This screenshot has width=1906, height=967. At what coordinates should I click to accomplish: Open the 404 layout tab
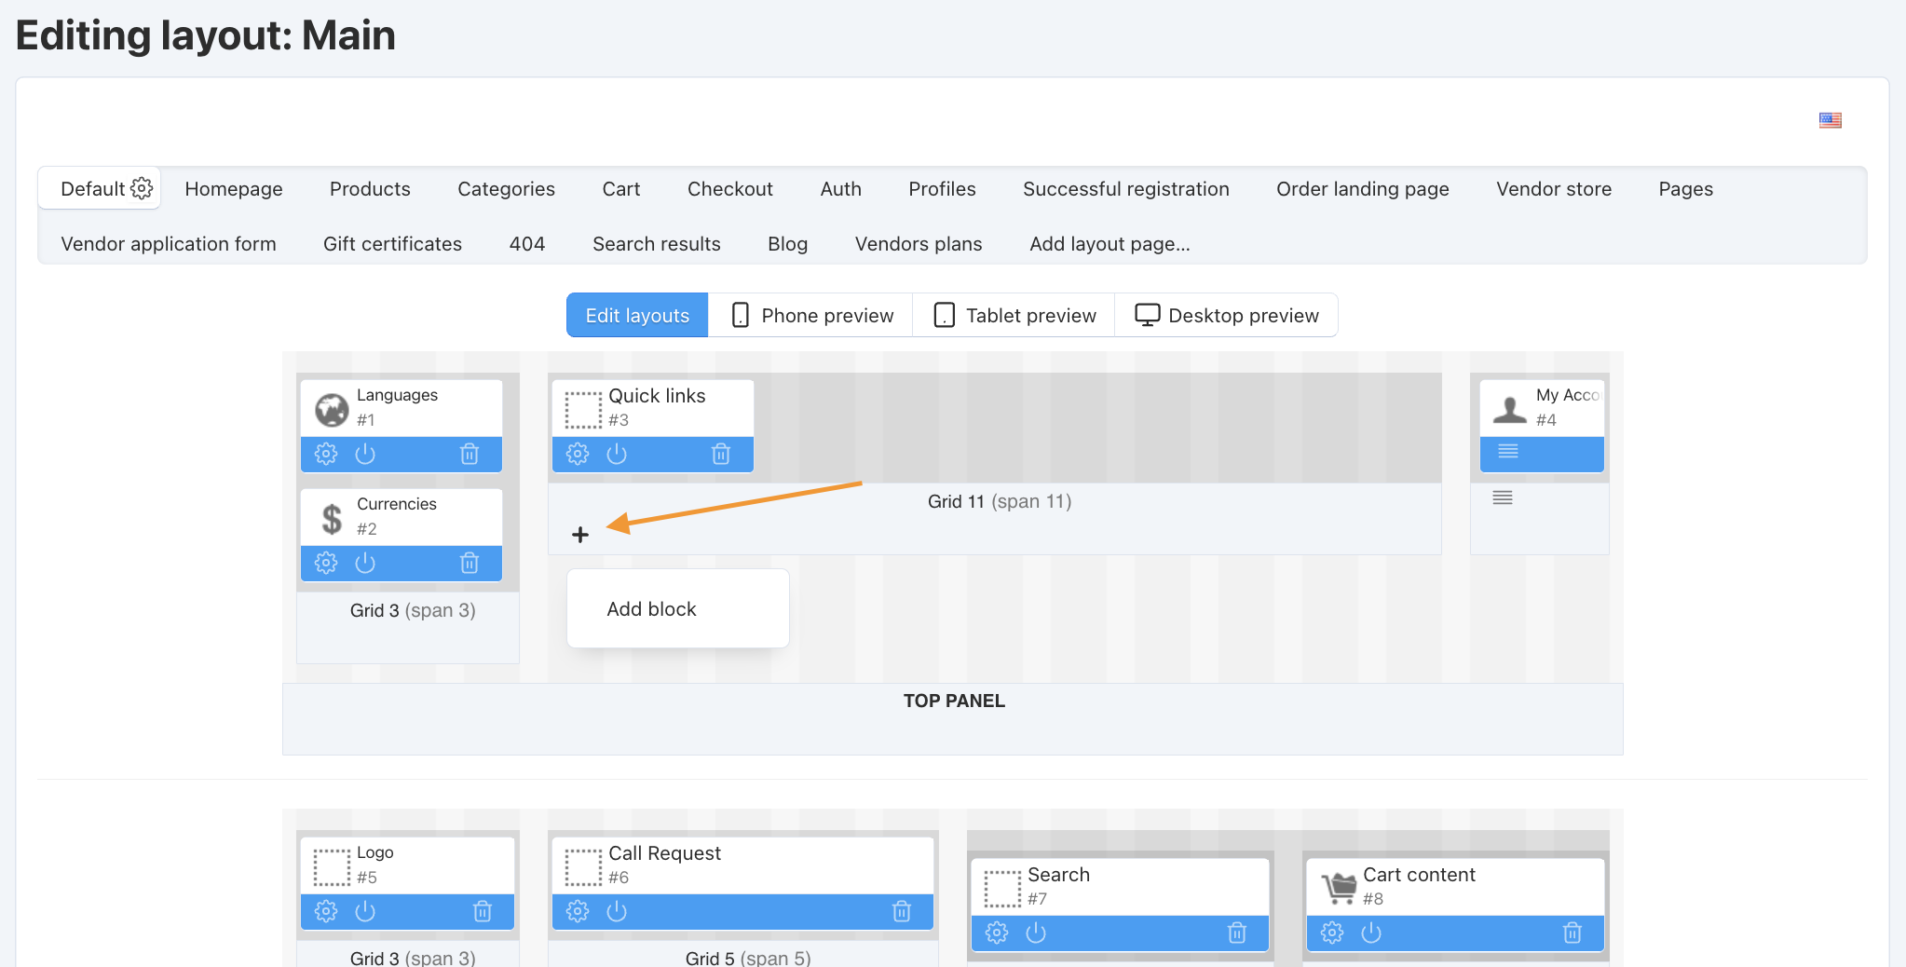click(x=527, y=244)
